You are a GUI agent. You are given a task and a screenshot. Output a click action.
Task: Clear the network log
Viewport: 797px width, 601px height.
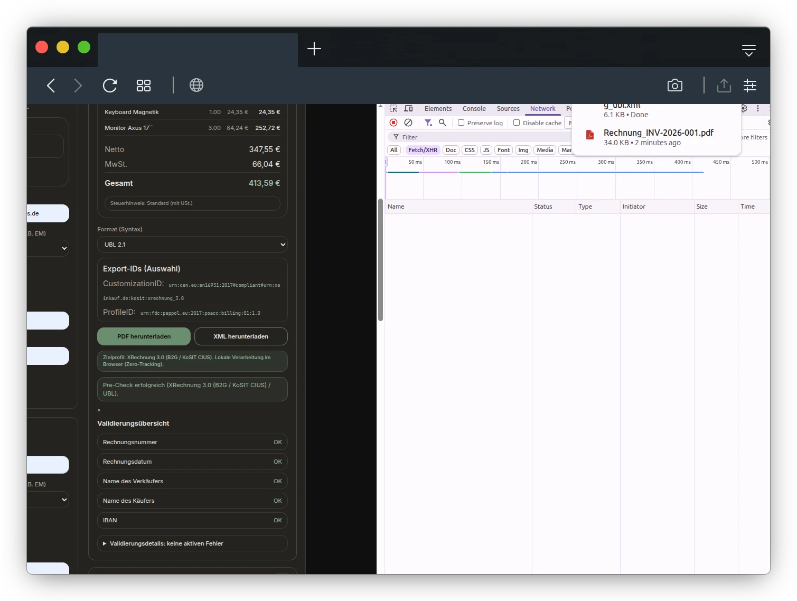click(408, 123)
